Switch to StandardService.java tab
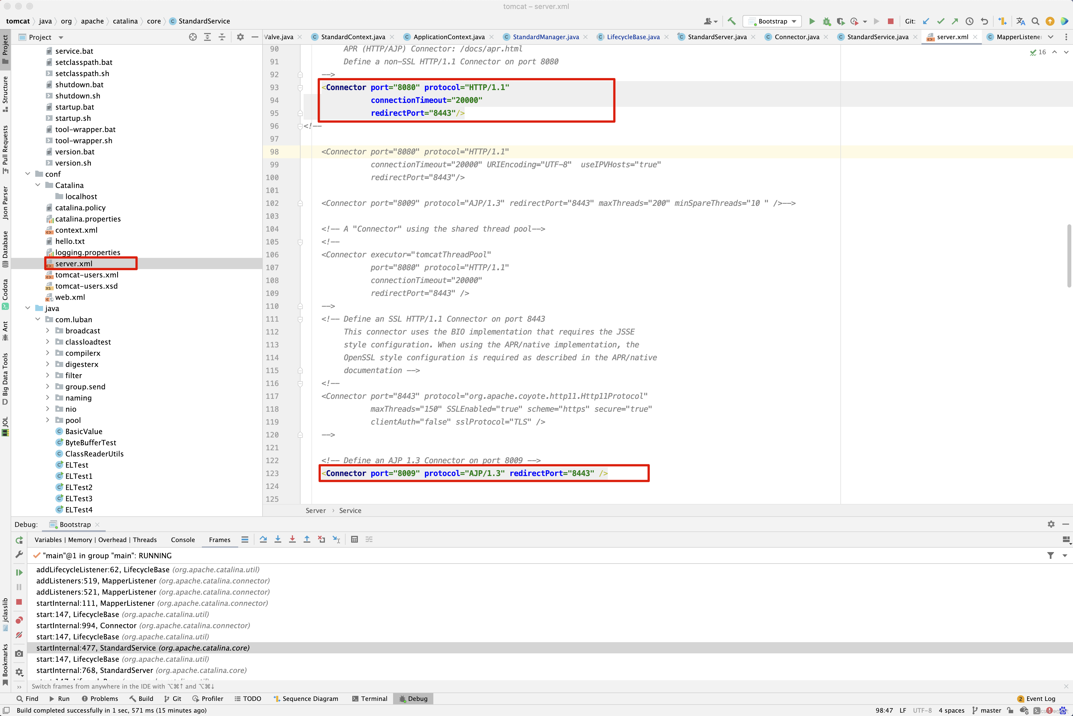The image size is (1073, 716). [x=877, y=37]
